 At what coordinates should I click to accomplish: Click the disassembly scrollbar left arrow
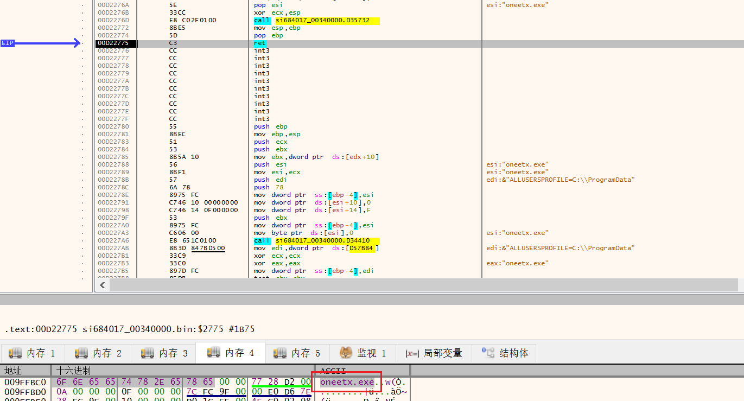(x=101, y=284)
